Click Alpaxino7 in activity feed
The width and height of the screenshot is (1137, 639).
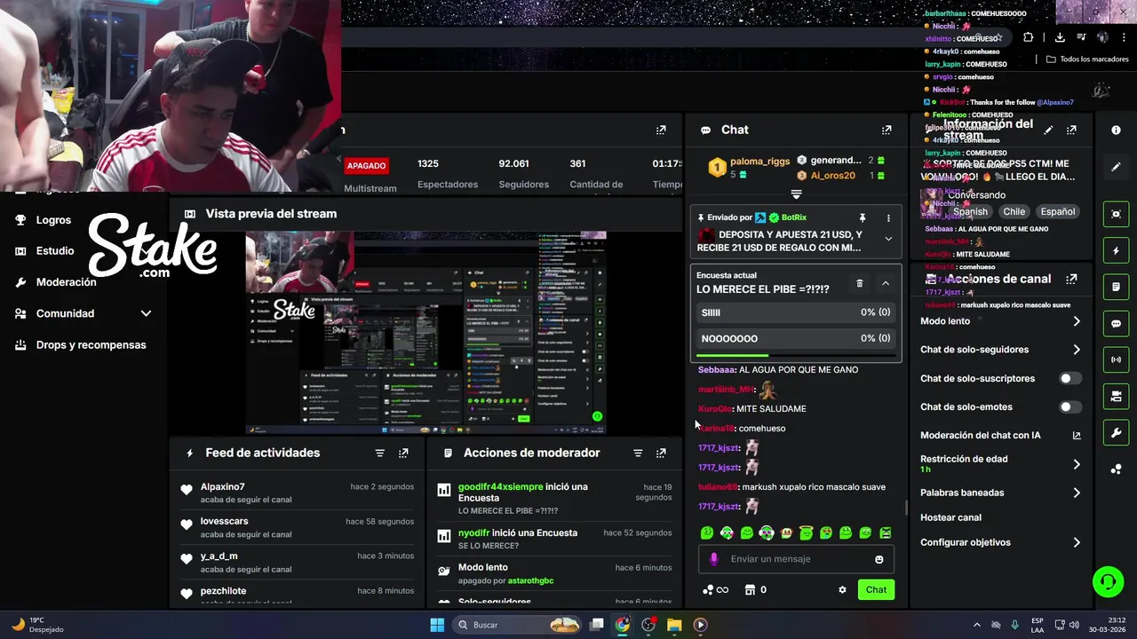tap(222, 486)
